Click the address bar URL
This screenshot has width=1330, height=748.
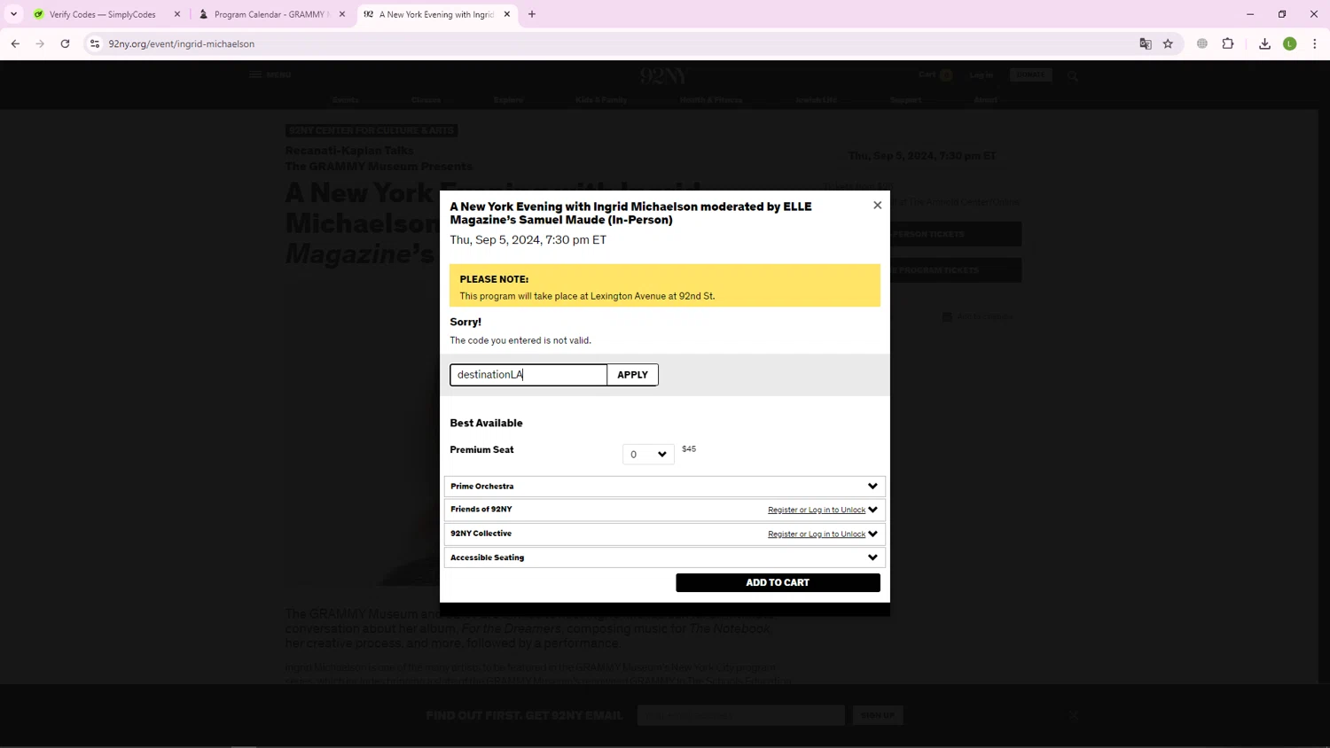tap(181, 43)
